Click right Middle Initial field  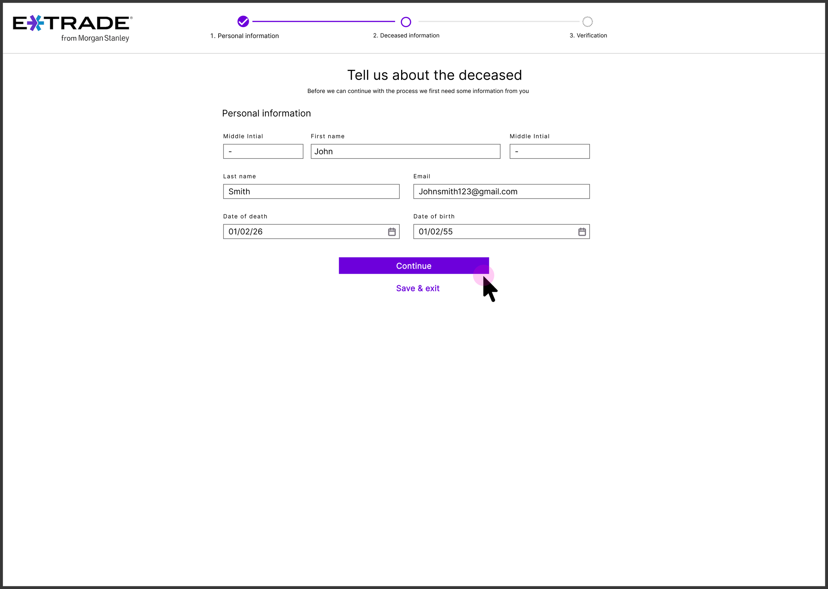coord(549,152)
